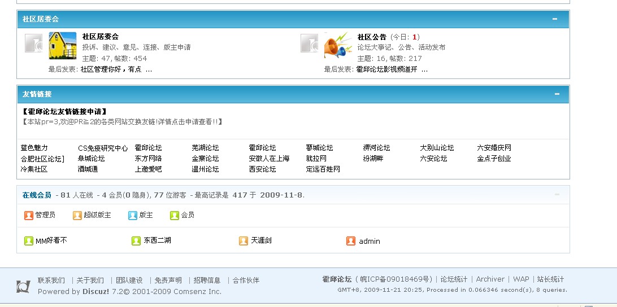The image size is (617, 307).
Task: Click the 皖ICP备09018469号 link
Action: pos(396,279)
